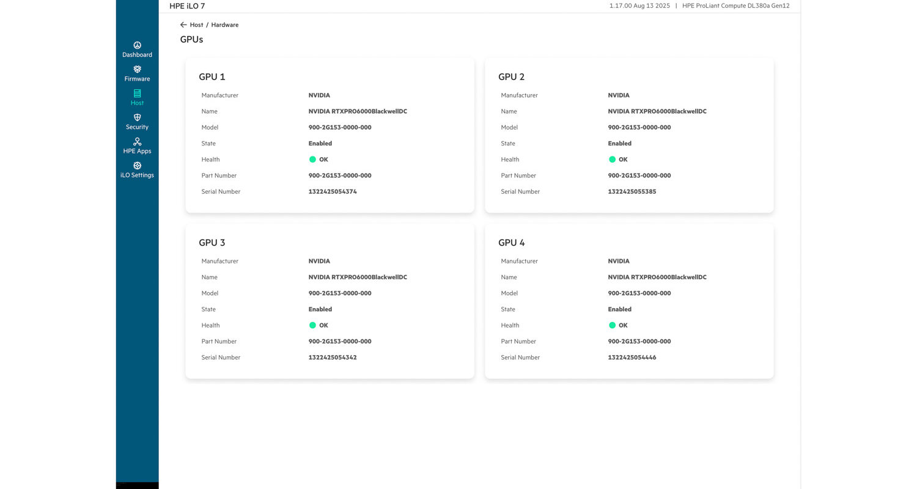Click the back arrow beside Host
Image resolution: width=917 pixels, height=489 pixels.
point(183,25)
